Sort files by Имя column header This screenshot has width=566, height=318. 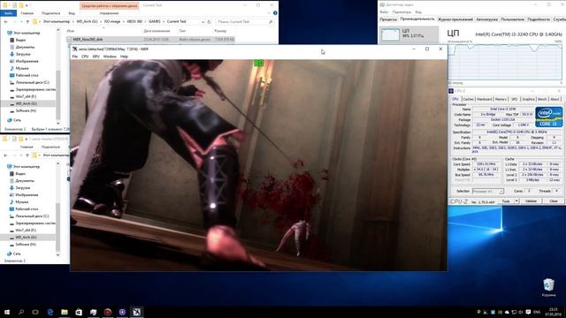pyautogui.click(x=71, y=31)
